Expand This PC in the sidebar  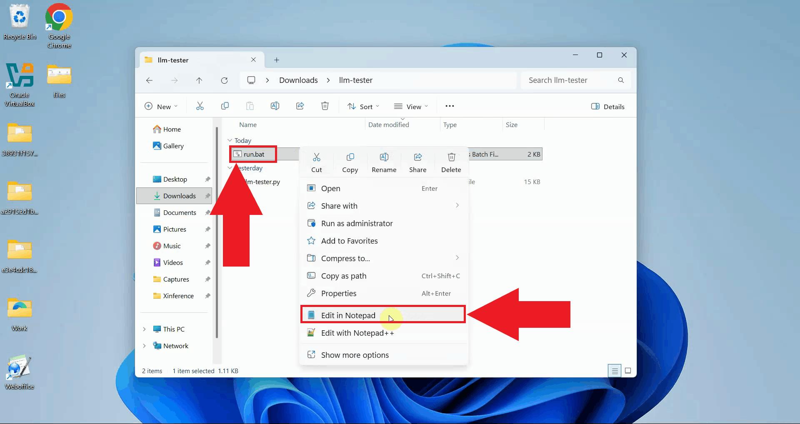coord(144,329)
